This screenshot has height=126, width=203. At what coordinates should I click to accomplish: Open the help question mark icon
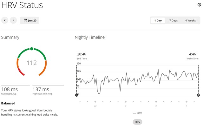click(x=199, y=5)
